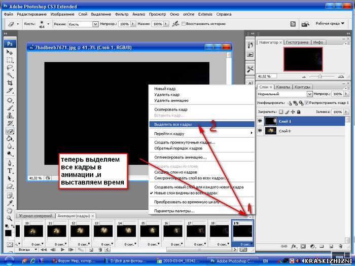Open opacity slider arrow in options bar
The image size is (355, 266).
[x=133, y=24]
